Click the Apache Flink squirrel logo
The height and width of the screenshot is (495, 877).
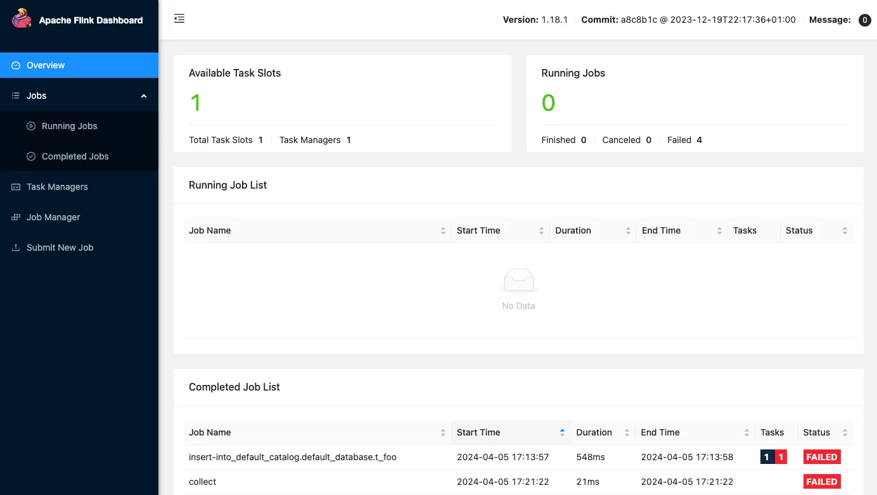coord(22,19)
